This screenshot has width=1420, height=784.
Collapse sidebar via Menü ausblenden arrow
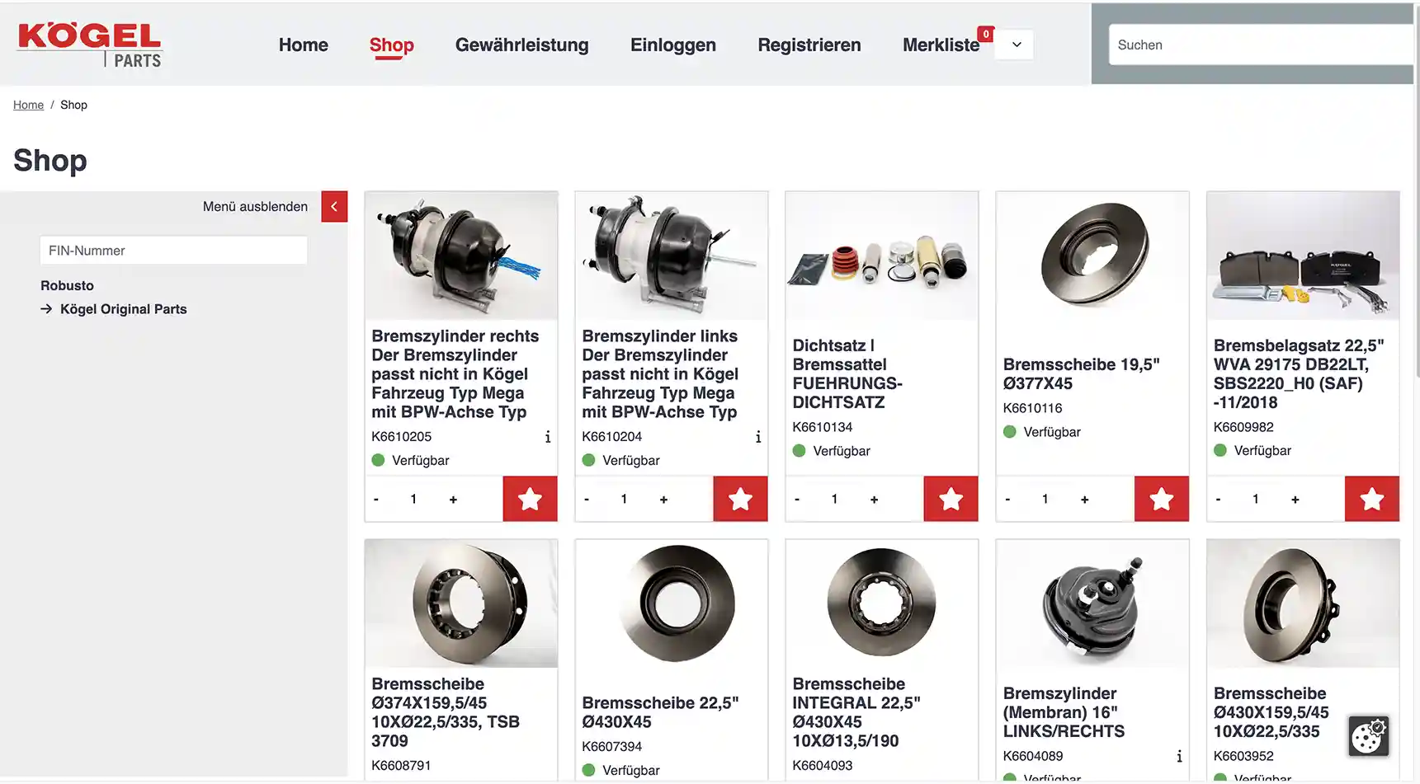334,207
